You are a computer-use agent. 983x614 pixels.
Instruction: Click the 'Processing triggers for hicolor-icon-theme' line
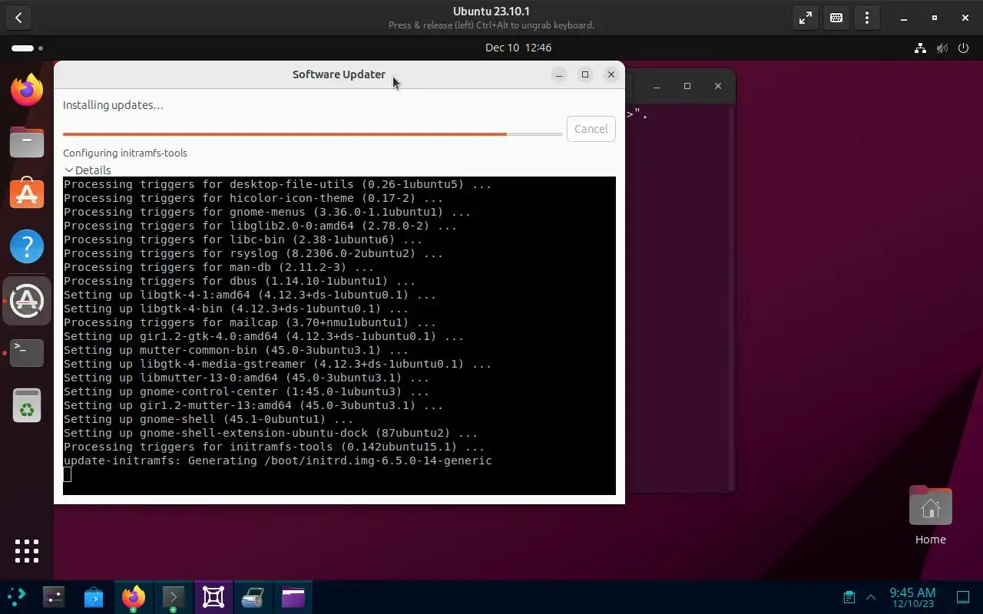coord(253,198)
